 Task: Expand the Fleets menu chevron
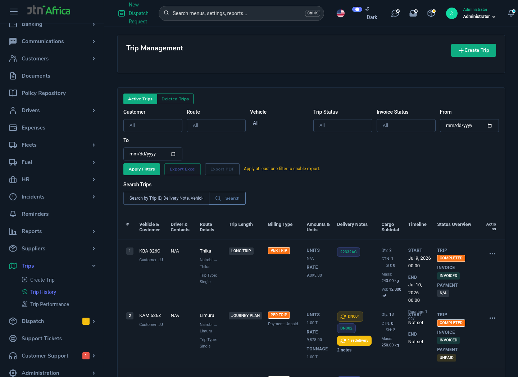pyautogui.click(x=94, y=145)
